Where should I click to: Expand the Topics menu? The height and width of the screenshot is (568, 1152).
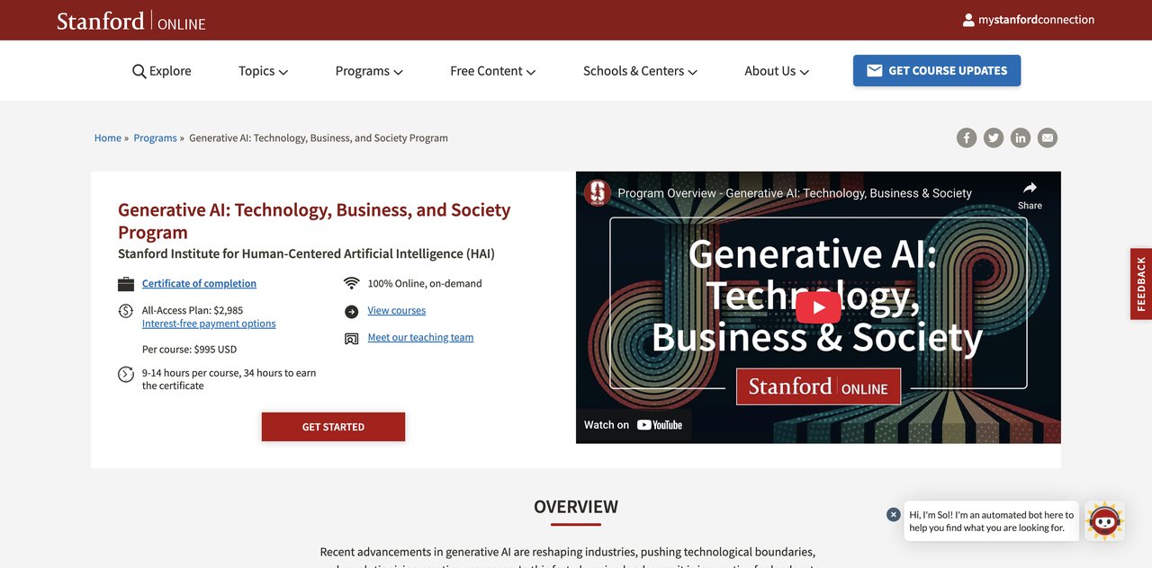pos(264,71)
